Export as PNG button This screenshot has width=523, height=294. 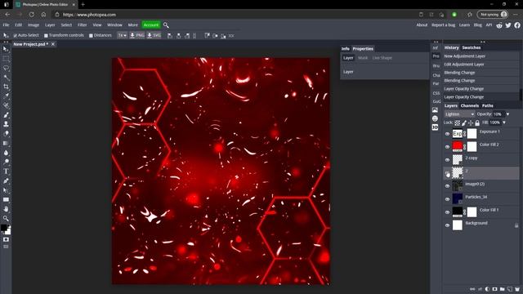[137, 35]
